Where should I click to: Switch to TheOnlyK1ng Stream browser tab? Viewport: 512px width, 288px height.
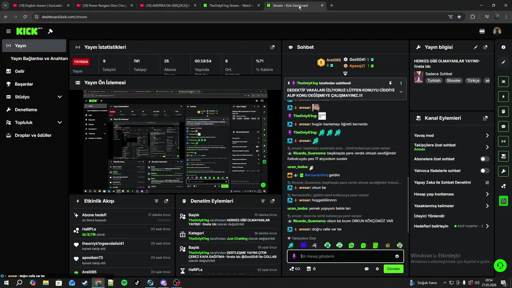point(231,6)
